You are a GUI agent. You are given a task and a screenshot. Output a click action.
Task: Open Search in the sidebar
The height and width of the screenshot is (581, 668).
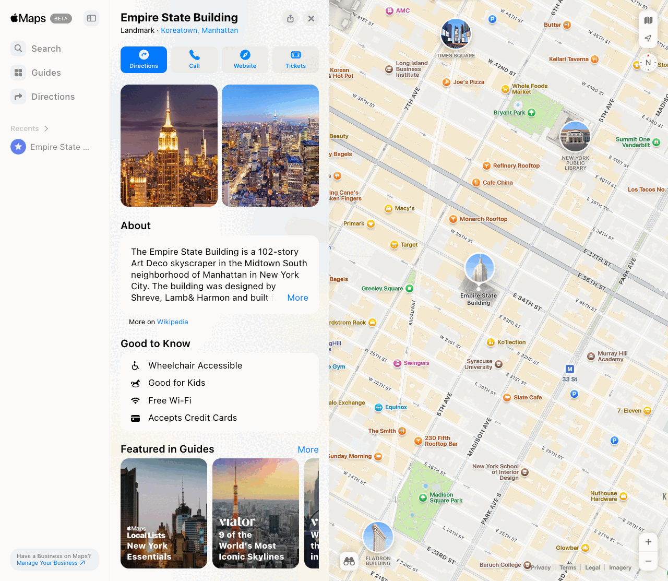pos(36,49)
